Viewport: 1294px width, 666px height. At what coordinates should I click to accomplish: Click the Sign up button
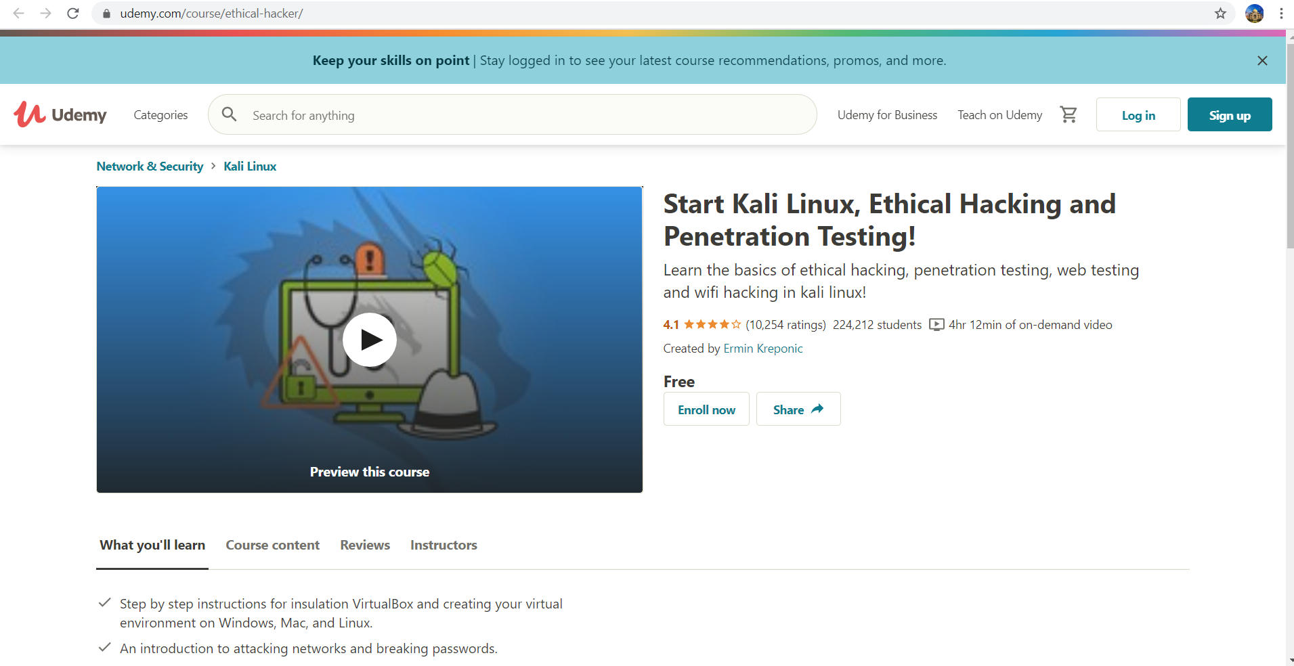click(x=1230, y=114)
